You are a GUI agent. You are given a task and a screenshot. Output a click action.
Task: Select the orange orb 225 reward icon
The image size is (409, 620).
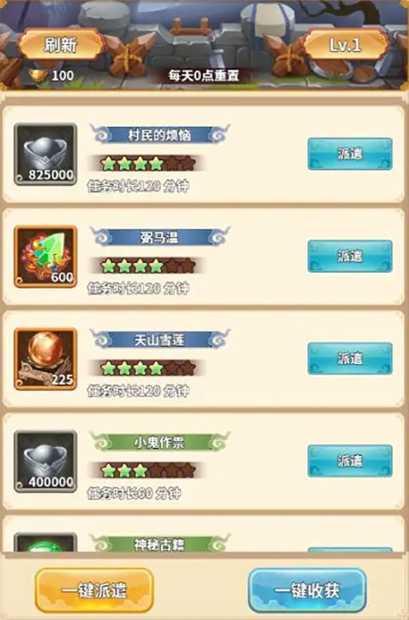tap(45, 359)
